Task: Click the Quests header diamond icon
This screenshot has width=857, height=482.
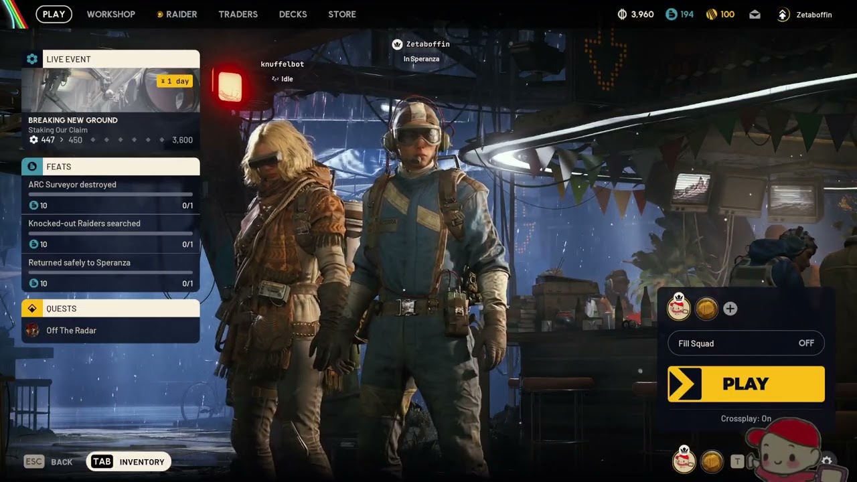Action: 31,309
